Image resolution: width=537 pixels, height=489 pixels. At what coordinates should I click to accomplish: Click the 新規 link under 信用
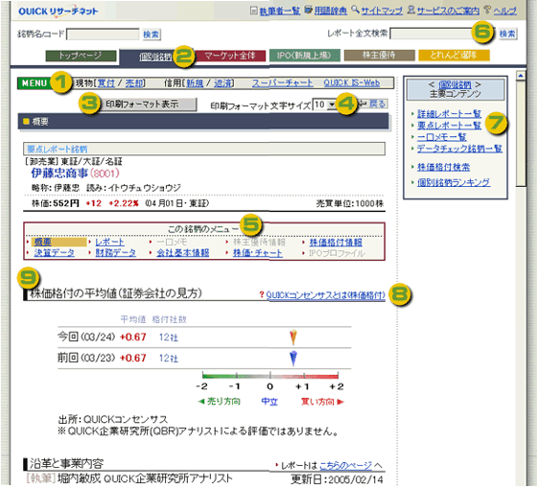tap(195, 82)
